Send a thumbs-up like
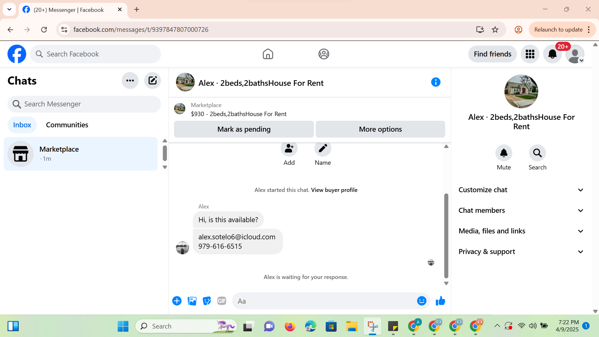Screen dimensions: 599x337 pos(441,301)
